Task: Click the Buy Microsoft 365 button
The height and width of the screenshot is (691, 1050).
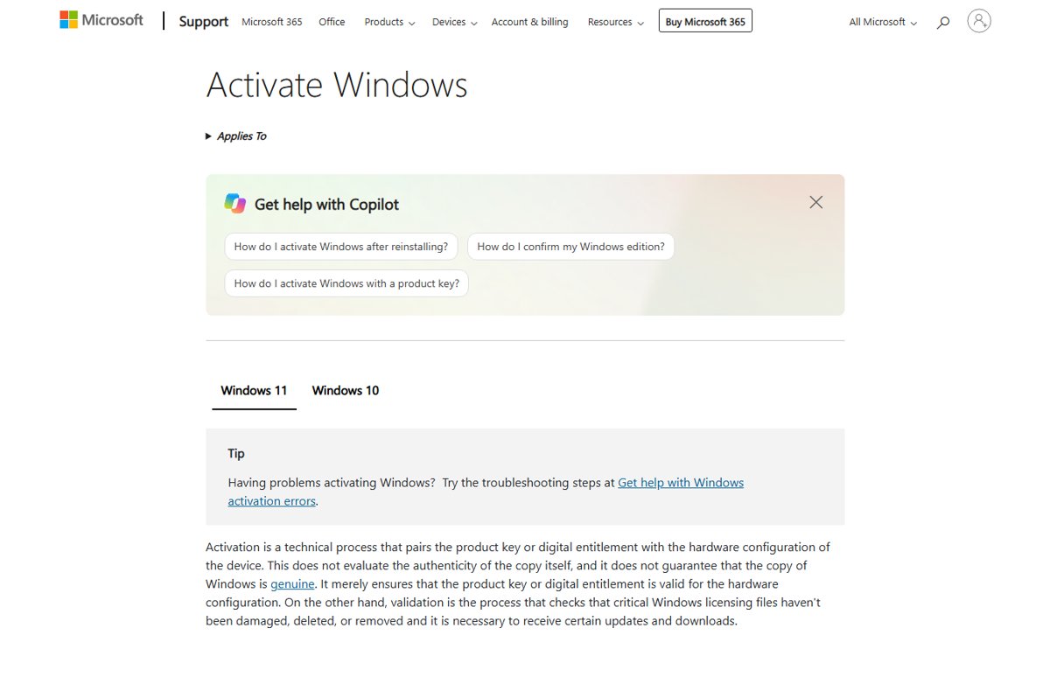Action: [705, 21]
